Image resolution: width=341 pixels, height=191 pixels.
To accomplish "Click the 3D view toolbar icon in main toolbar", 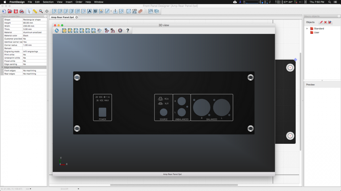I will [134, 11].
